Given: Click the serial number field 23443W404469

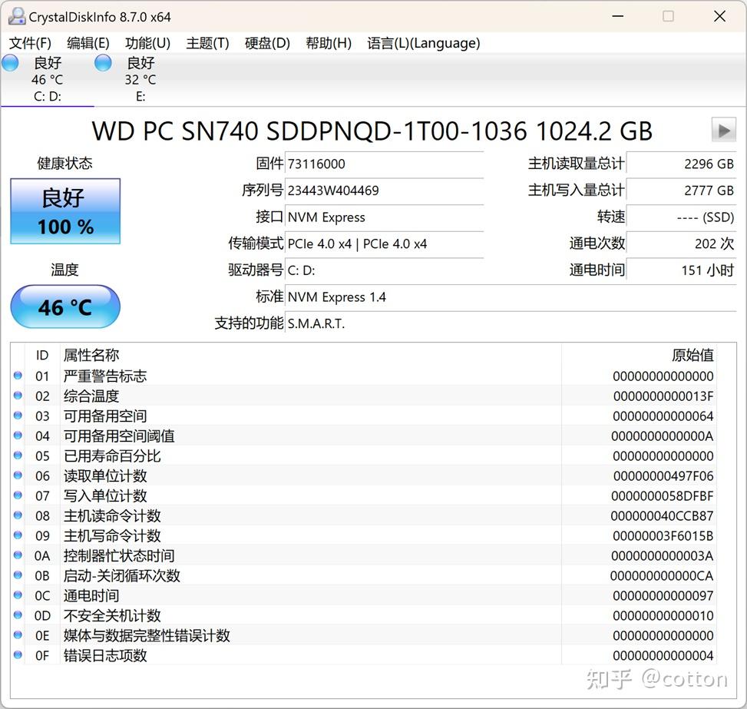Looking at the screenshot, I should [x=385, y=191].
